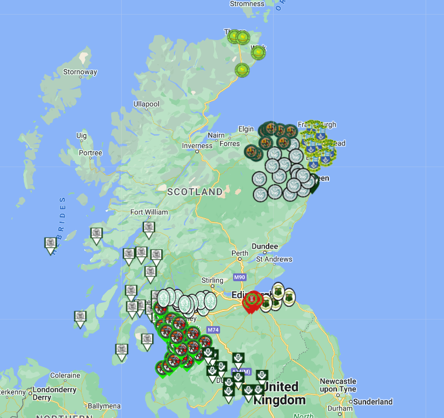Click the Inverness city label
Image resolution: width=444 pixels, height=418 pixels.
[x=197, y=146]
